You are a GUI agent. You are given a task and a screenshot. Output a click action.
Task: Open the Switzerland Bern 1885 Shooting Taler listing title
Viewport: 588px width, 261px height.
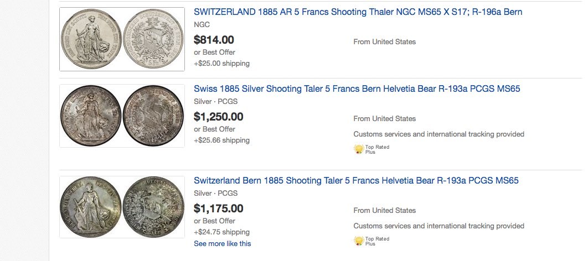(356, 180)
